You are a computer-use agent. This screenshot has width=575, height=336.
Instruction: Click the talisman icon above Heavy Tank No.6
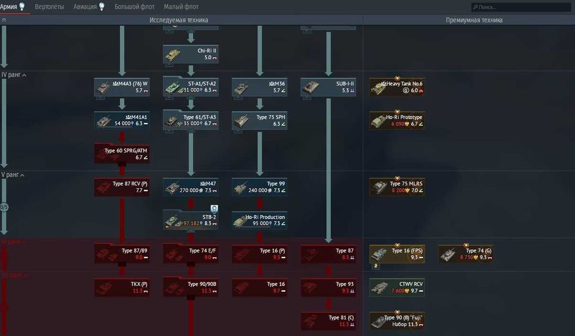click(x=397, y=78)
